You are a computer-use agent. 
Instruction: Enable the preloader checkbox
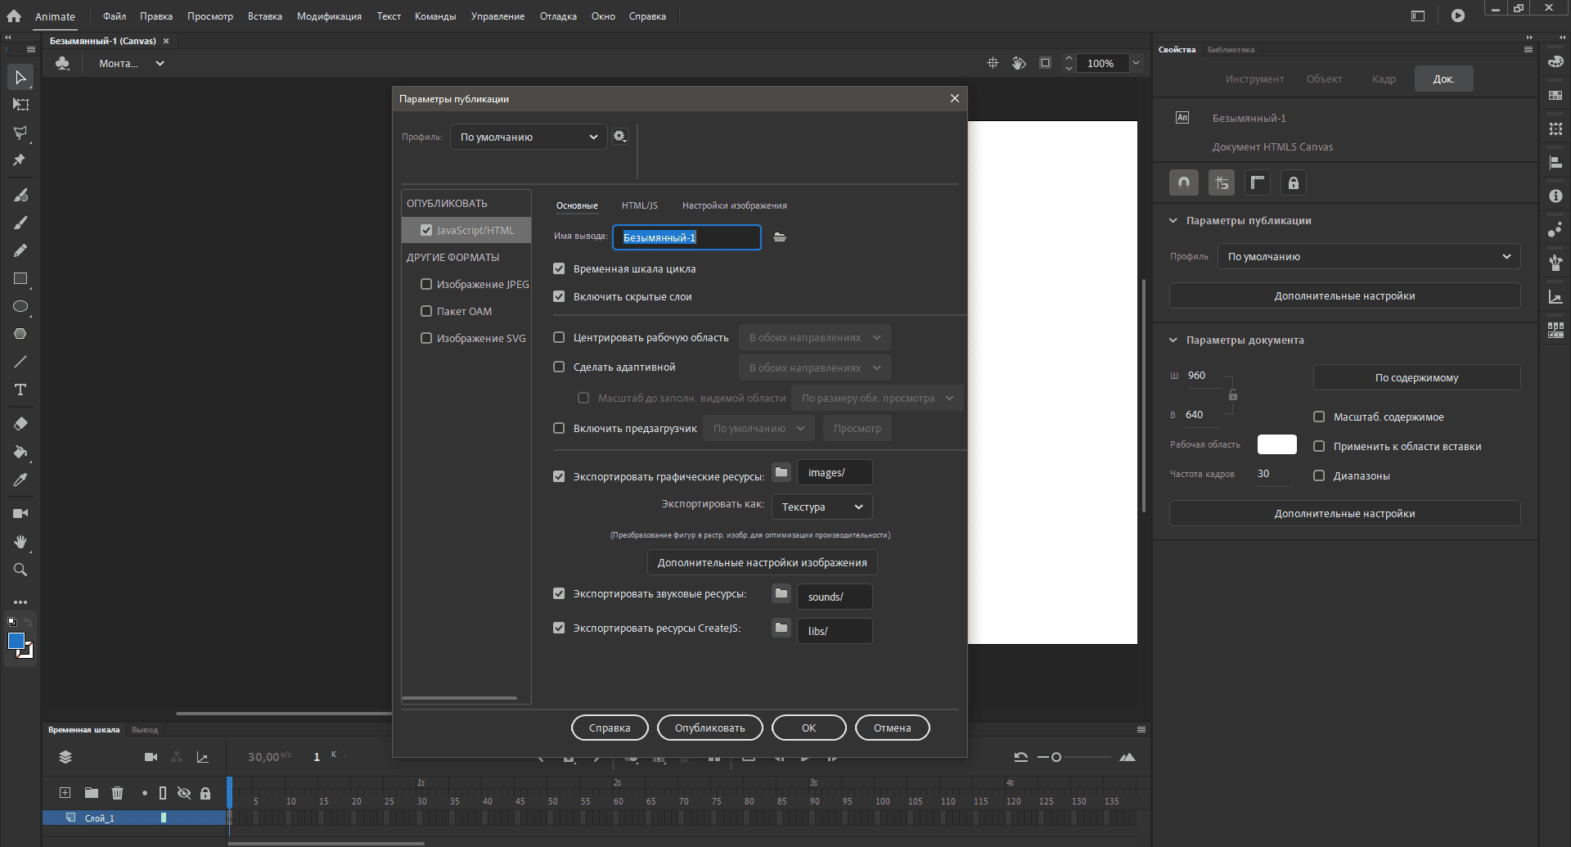point(559,428)
